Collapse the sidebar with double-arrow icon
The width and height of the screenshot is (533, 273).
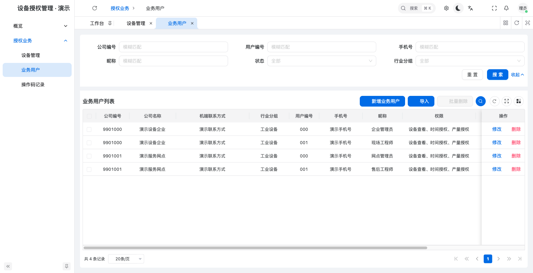[8, 266]
